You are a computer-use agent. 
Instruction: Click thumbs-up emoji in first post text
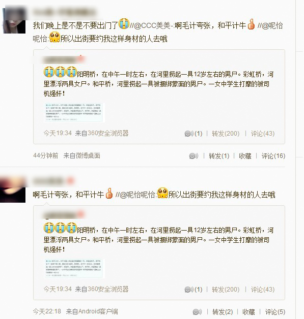(x=251, y=24)
